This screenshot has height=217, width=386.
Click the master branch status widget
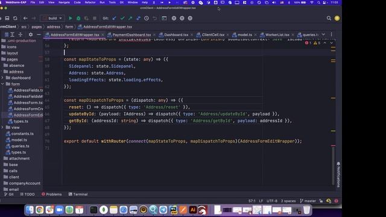coord(308,201)
